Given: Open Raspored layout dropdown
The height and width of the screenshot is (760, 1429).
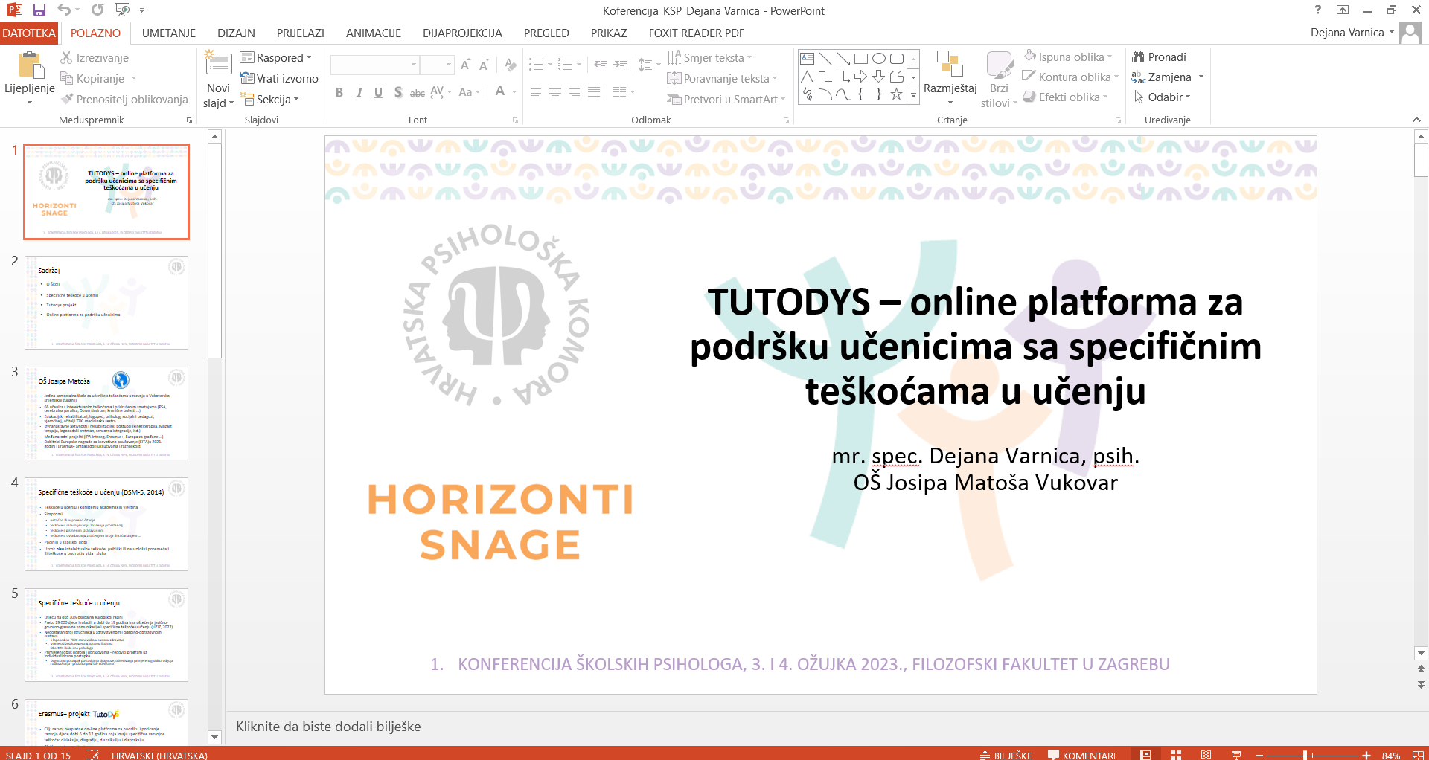Looking at the screenshot, I should tap(276, 57).
